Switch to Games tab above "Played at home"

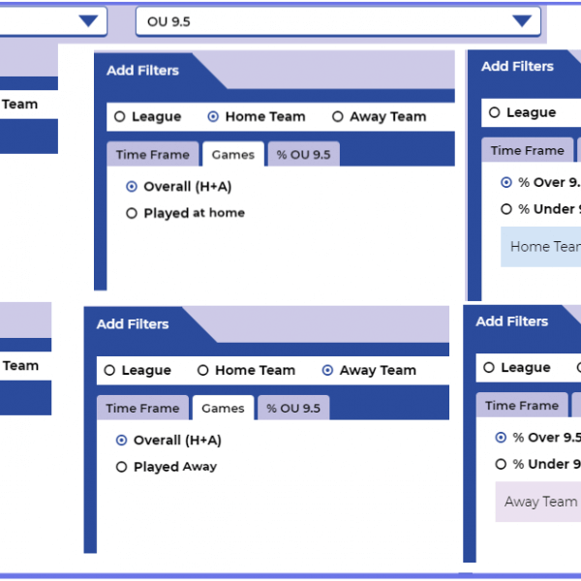[x=233, y=155]
